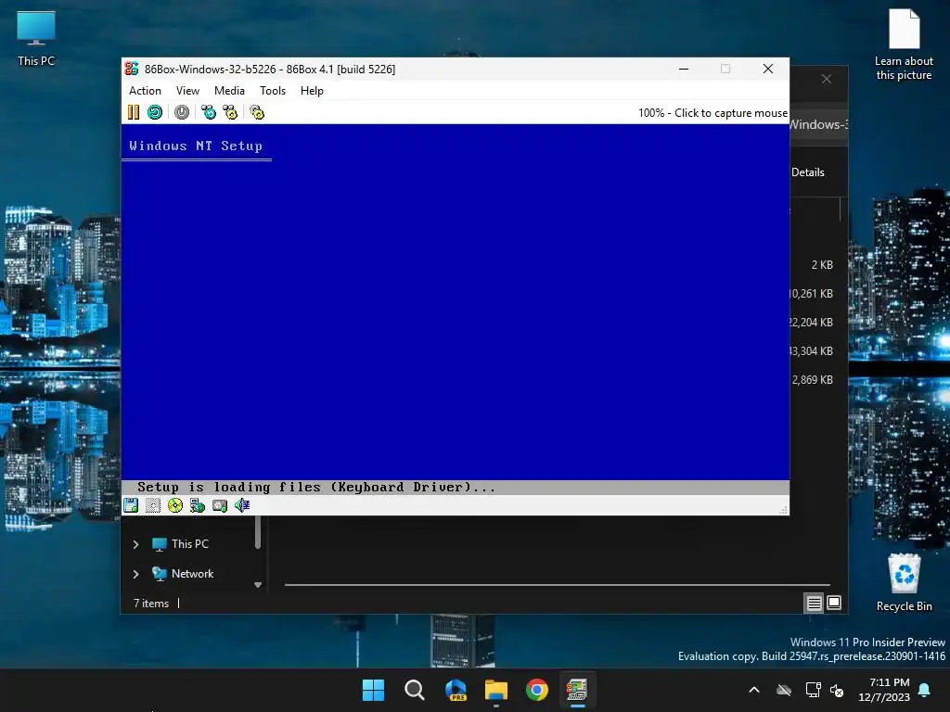Screen dimensions: 950x712
Task: Send Ctrl+Alt+Esc to the emulated machine
Action: coord(230,112)
